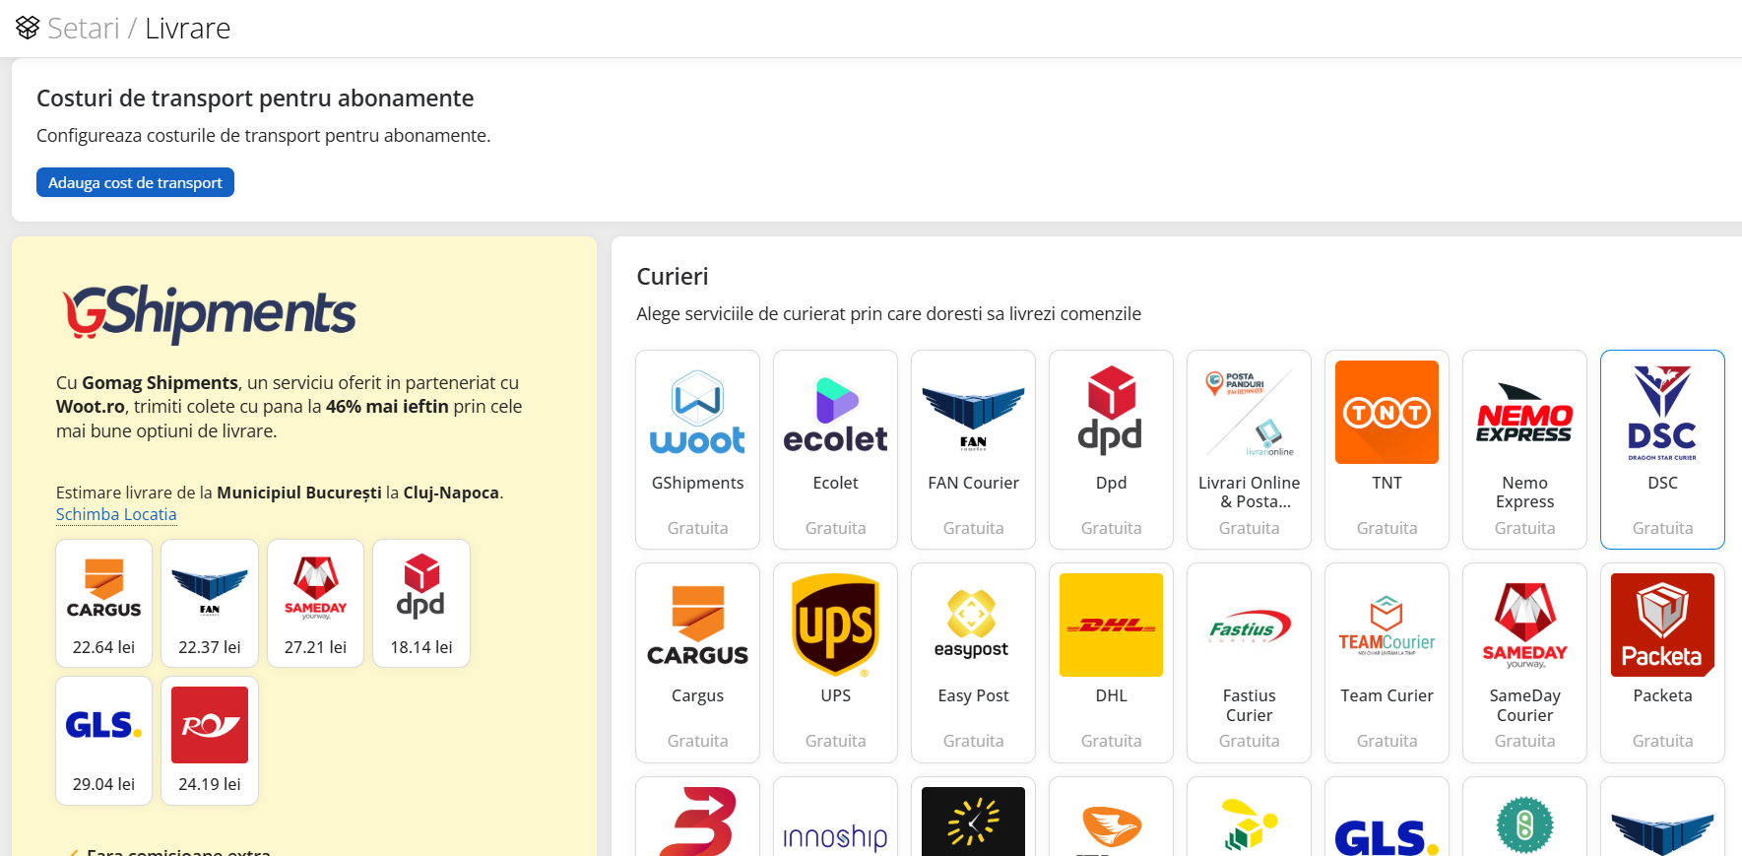Click the 29.04 lei GLS price

point(103,784)
